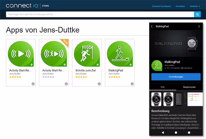This screenshot has height=139, width=206.
Task: Click the Anmelden link
Action: pos(180,6)
